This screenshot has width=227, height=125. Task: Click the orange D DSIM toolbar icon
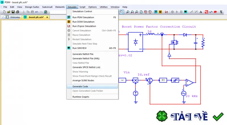click(x=160, y=12)
